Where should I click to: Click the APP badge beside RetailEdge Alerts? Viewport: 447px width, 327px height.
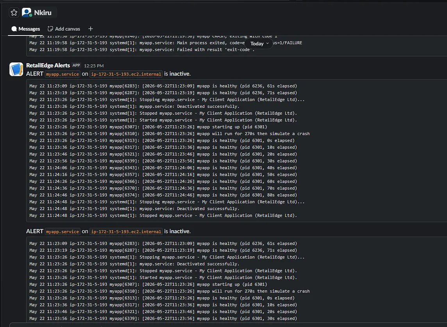[76, 65]
